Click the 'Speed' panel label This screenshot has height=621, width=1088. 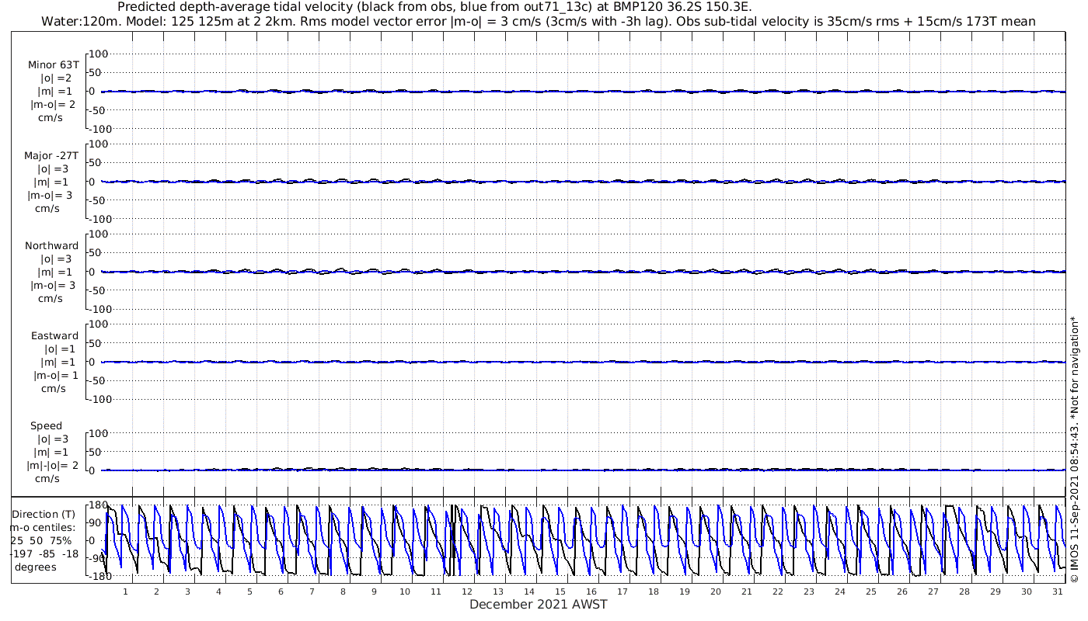click(x=46, y=425)
